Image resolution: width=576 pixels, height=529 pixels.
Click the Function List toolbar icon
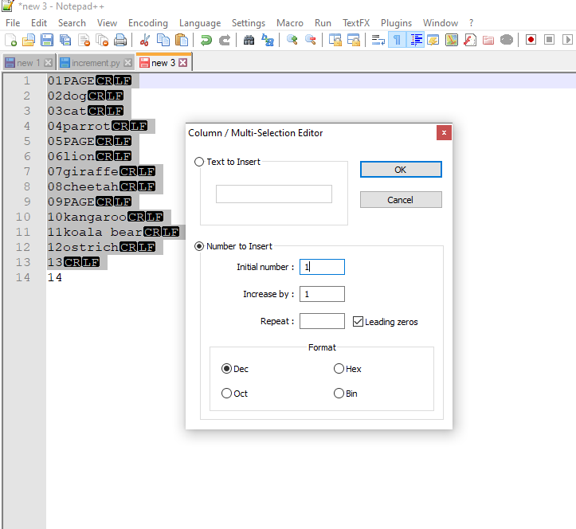coord(470,40)
